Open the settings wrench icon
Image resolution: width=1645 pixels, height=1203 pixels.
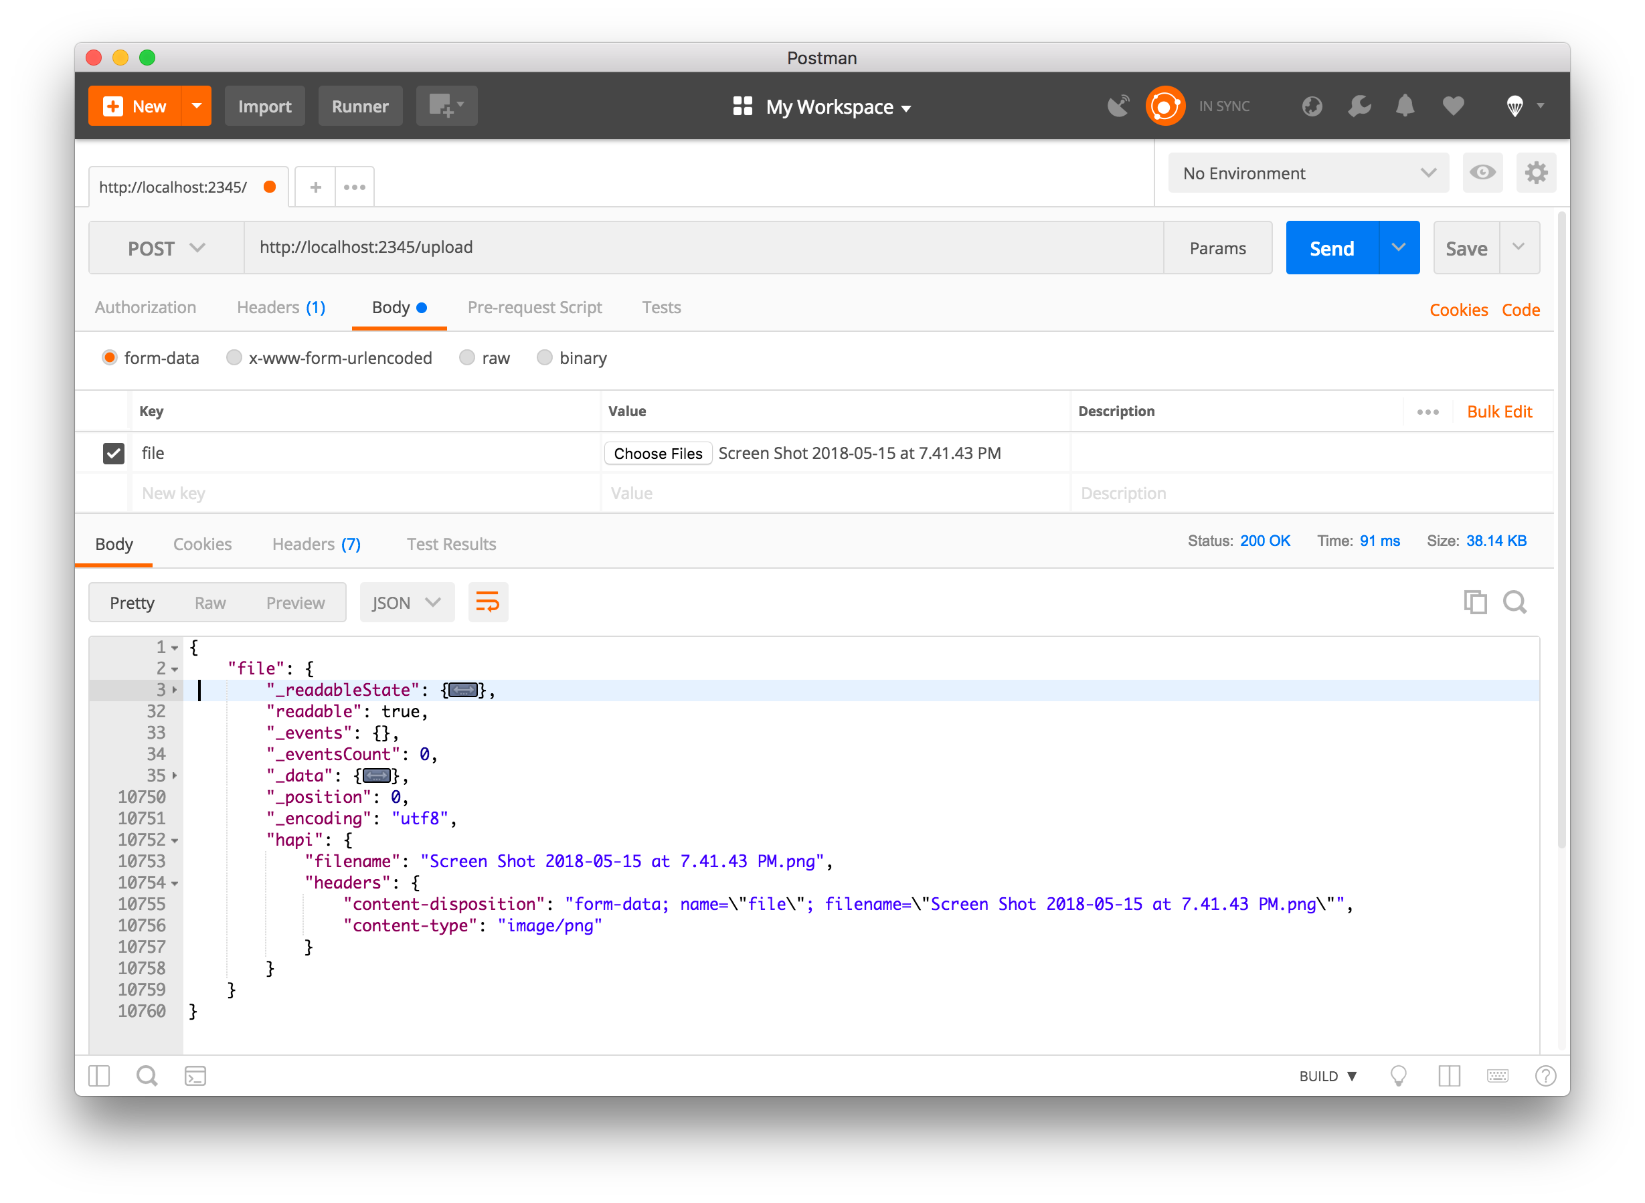click(1359, 106)
